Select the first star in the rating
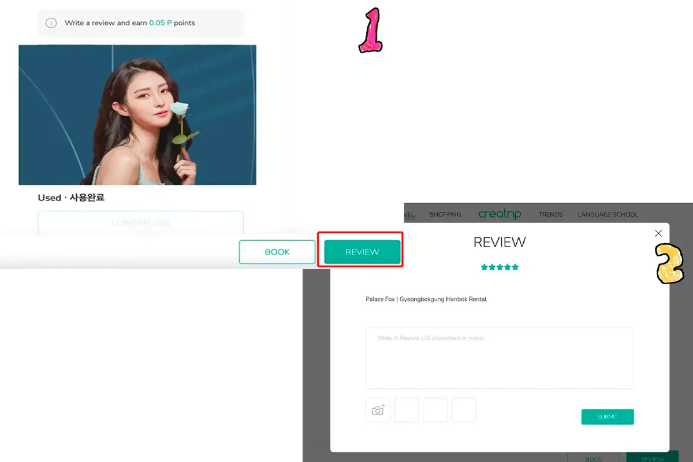The image size is (693, 462). pos(484,267)
